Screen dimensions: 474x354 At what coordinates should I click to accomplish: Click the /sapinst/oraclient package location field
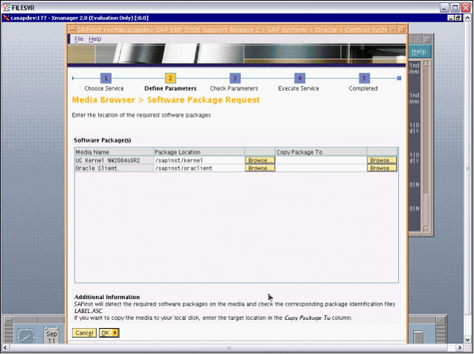(199, 168)
